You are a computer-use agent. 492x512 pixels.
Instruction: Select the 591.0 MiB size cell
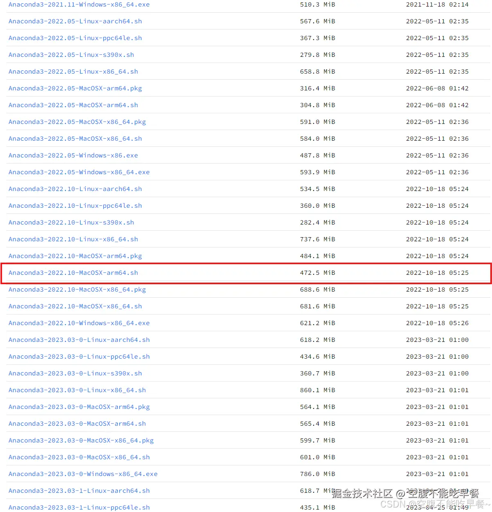pos(317,122)
